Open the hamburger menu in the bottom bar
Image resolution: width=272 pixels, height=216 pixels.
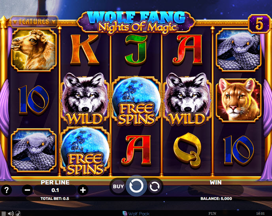pos(4,213)
